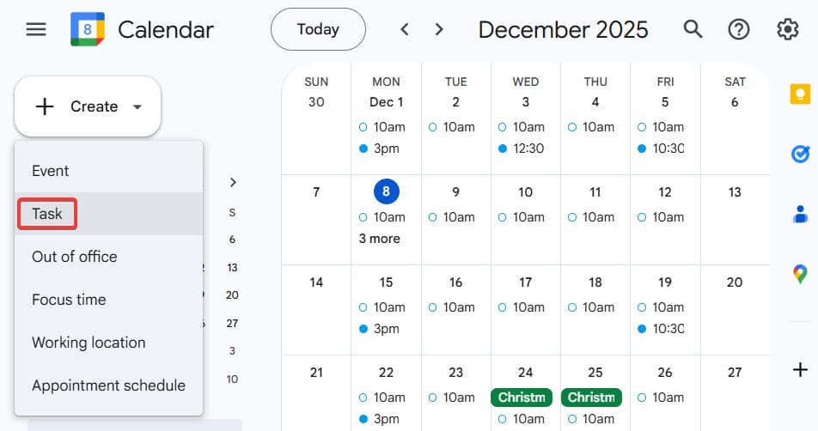Open the main menu hamburger icon
This screenshot has width=818, height=431.
click(36, 30)
